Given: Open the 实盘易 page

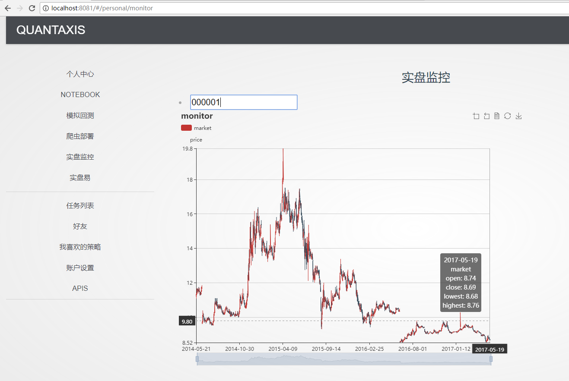Looking at the screenshot, I should 80,177.
